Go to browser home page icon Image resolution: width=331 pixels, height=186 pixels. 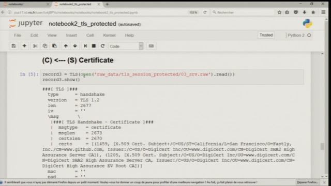pos(313,12)
